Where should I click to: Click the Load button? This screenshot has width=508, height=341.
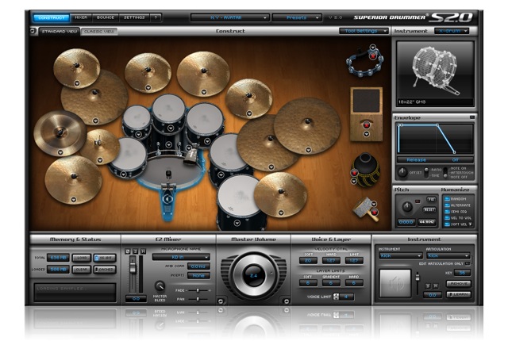pyautogui.click(x=82, y=258)
